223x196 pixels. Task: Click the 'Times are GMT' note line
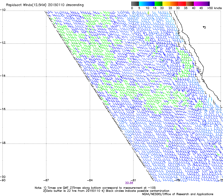[x=95, y=188]
